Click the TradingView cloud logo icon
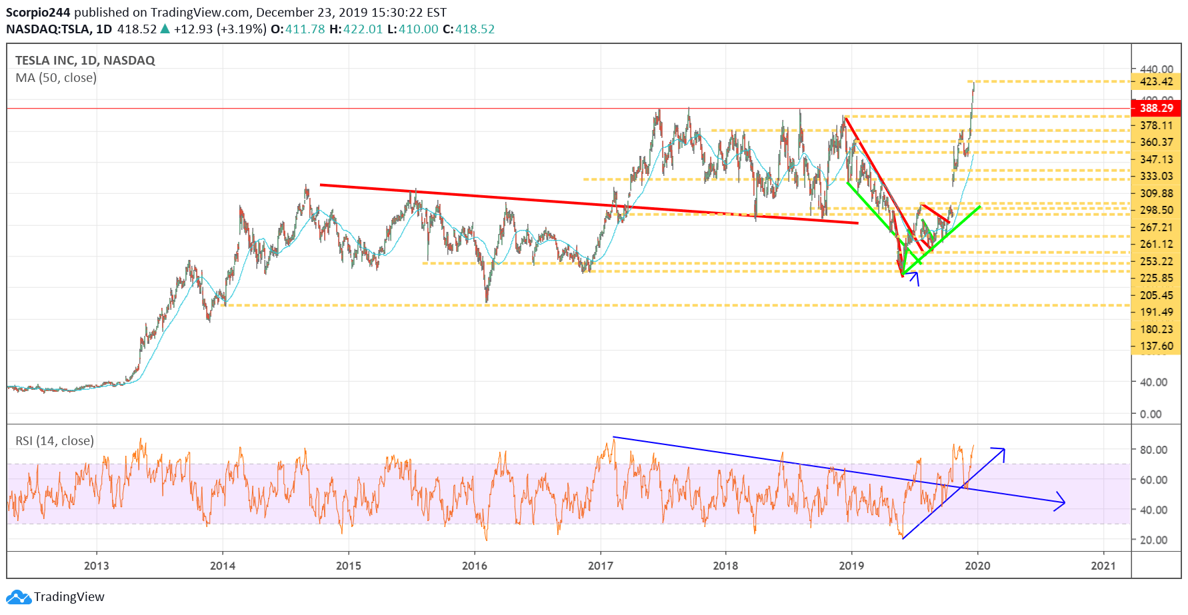This screenshot has height=615, width=1188. pyautogui.click(x=19, y=597)
